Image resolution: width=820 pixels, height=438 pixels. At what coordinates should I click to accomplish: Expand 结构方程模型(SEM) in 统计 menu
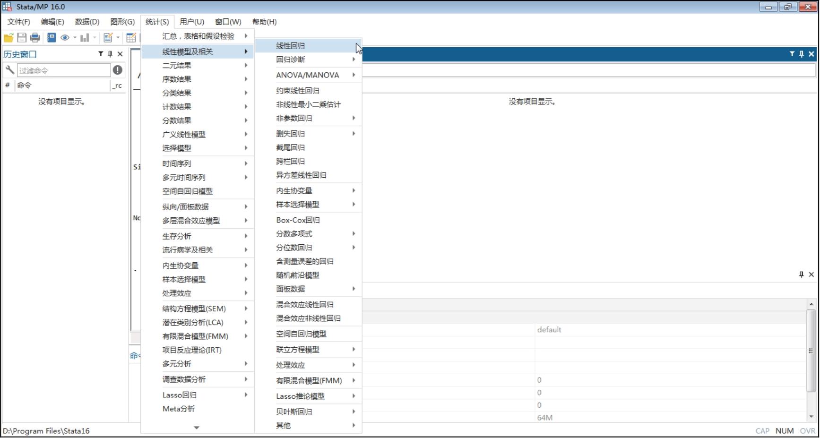pyautogui.click(x=198, y=309)
